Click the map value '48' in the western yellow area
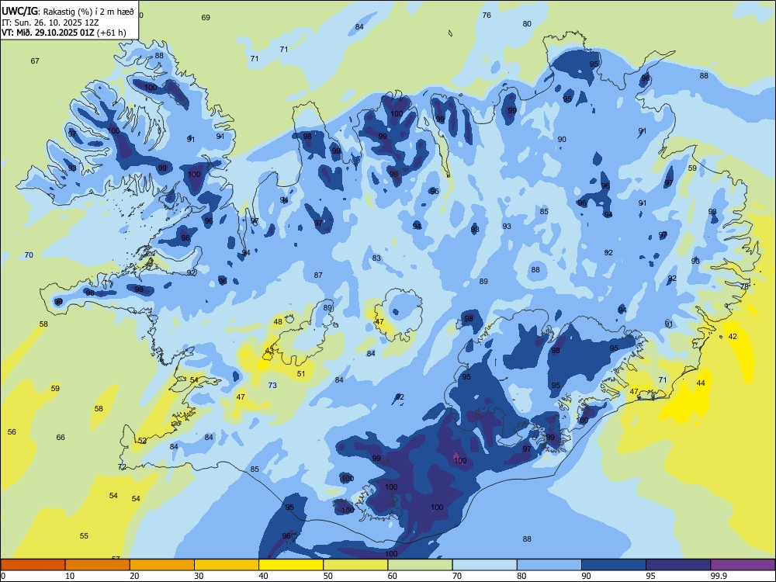Image resolution: width=776 pixels, height=582 pixels. tap(278, 322)
